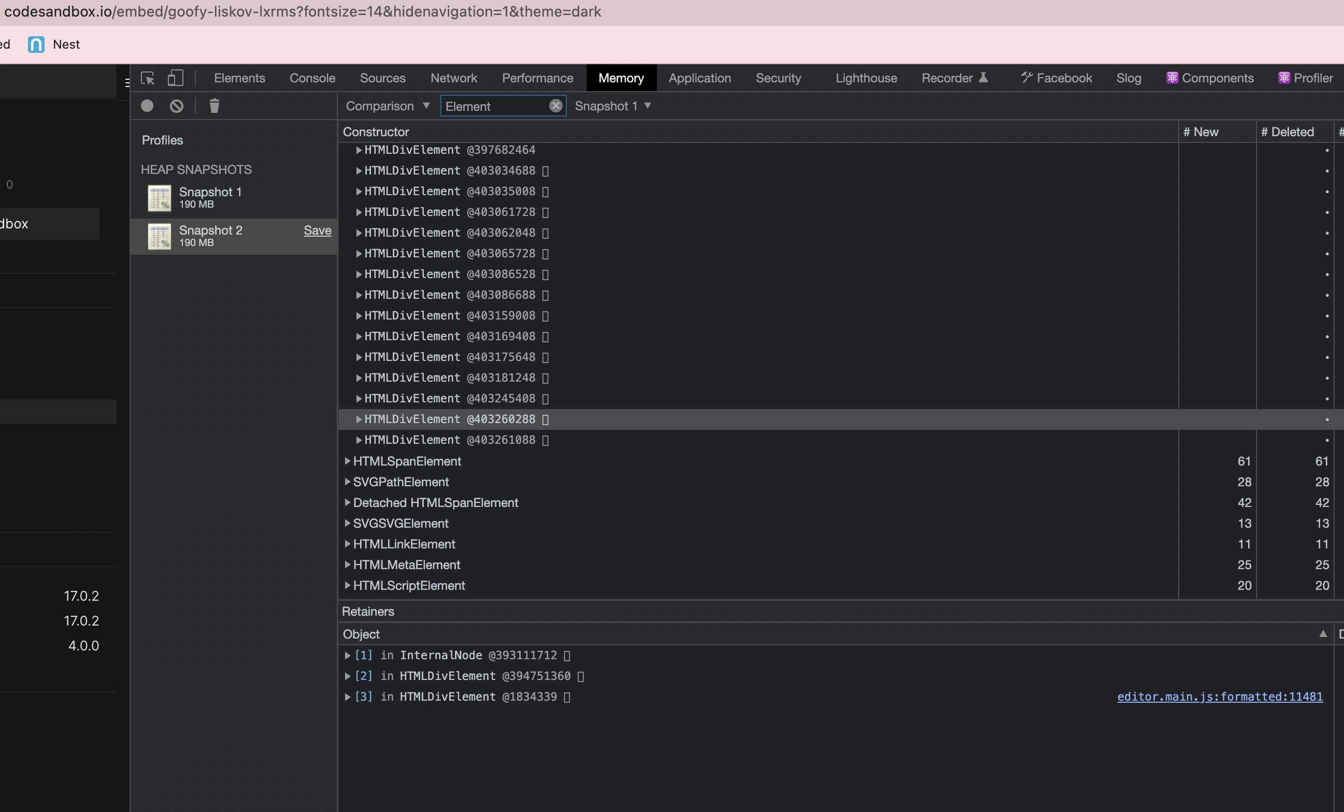Expand the Detached HTMLSpanElement row

pyautogui.click(x=347, y=503)
